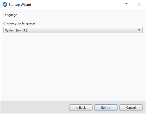
Task: Dismiss the dialog using Cancel button
Action: pyautogui.click(x=131, y=108)
